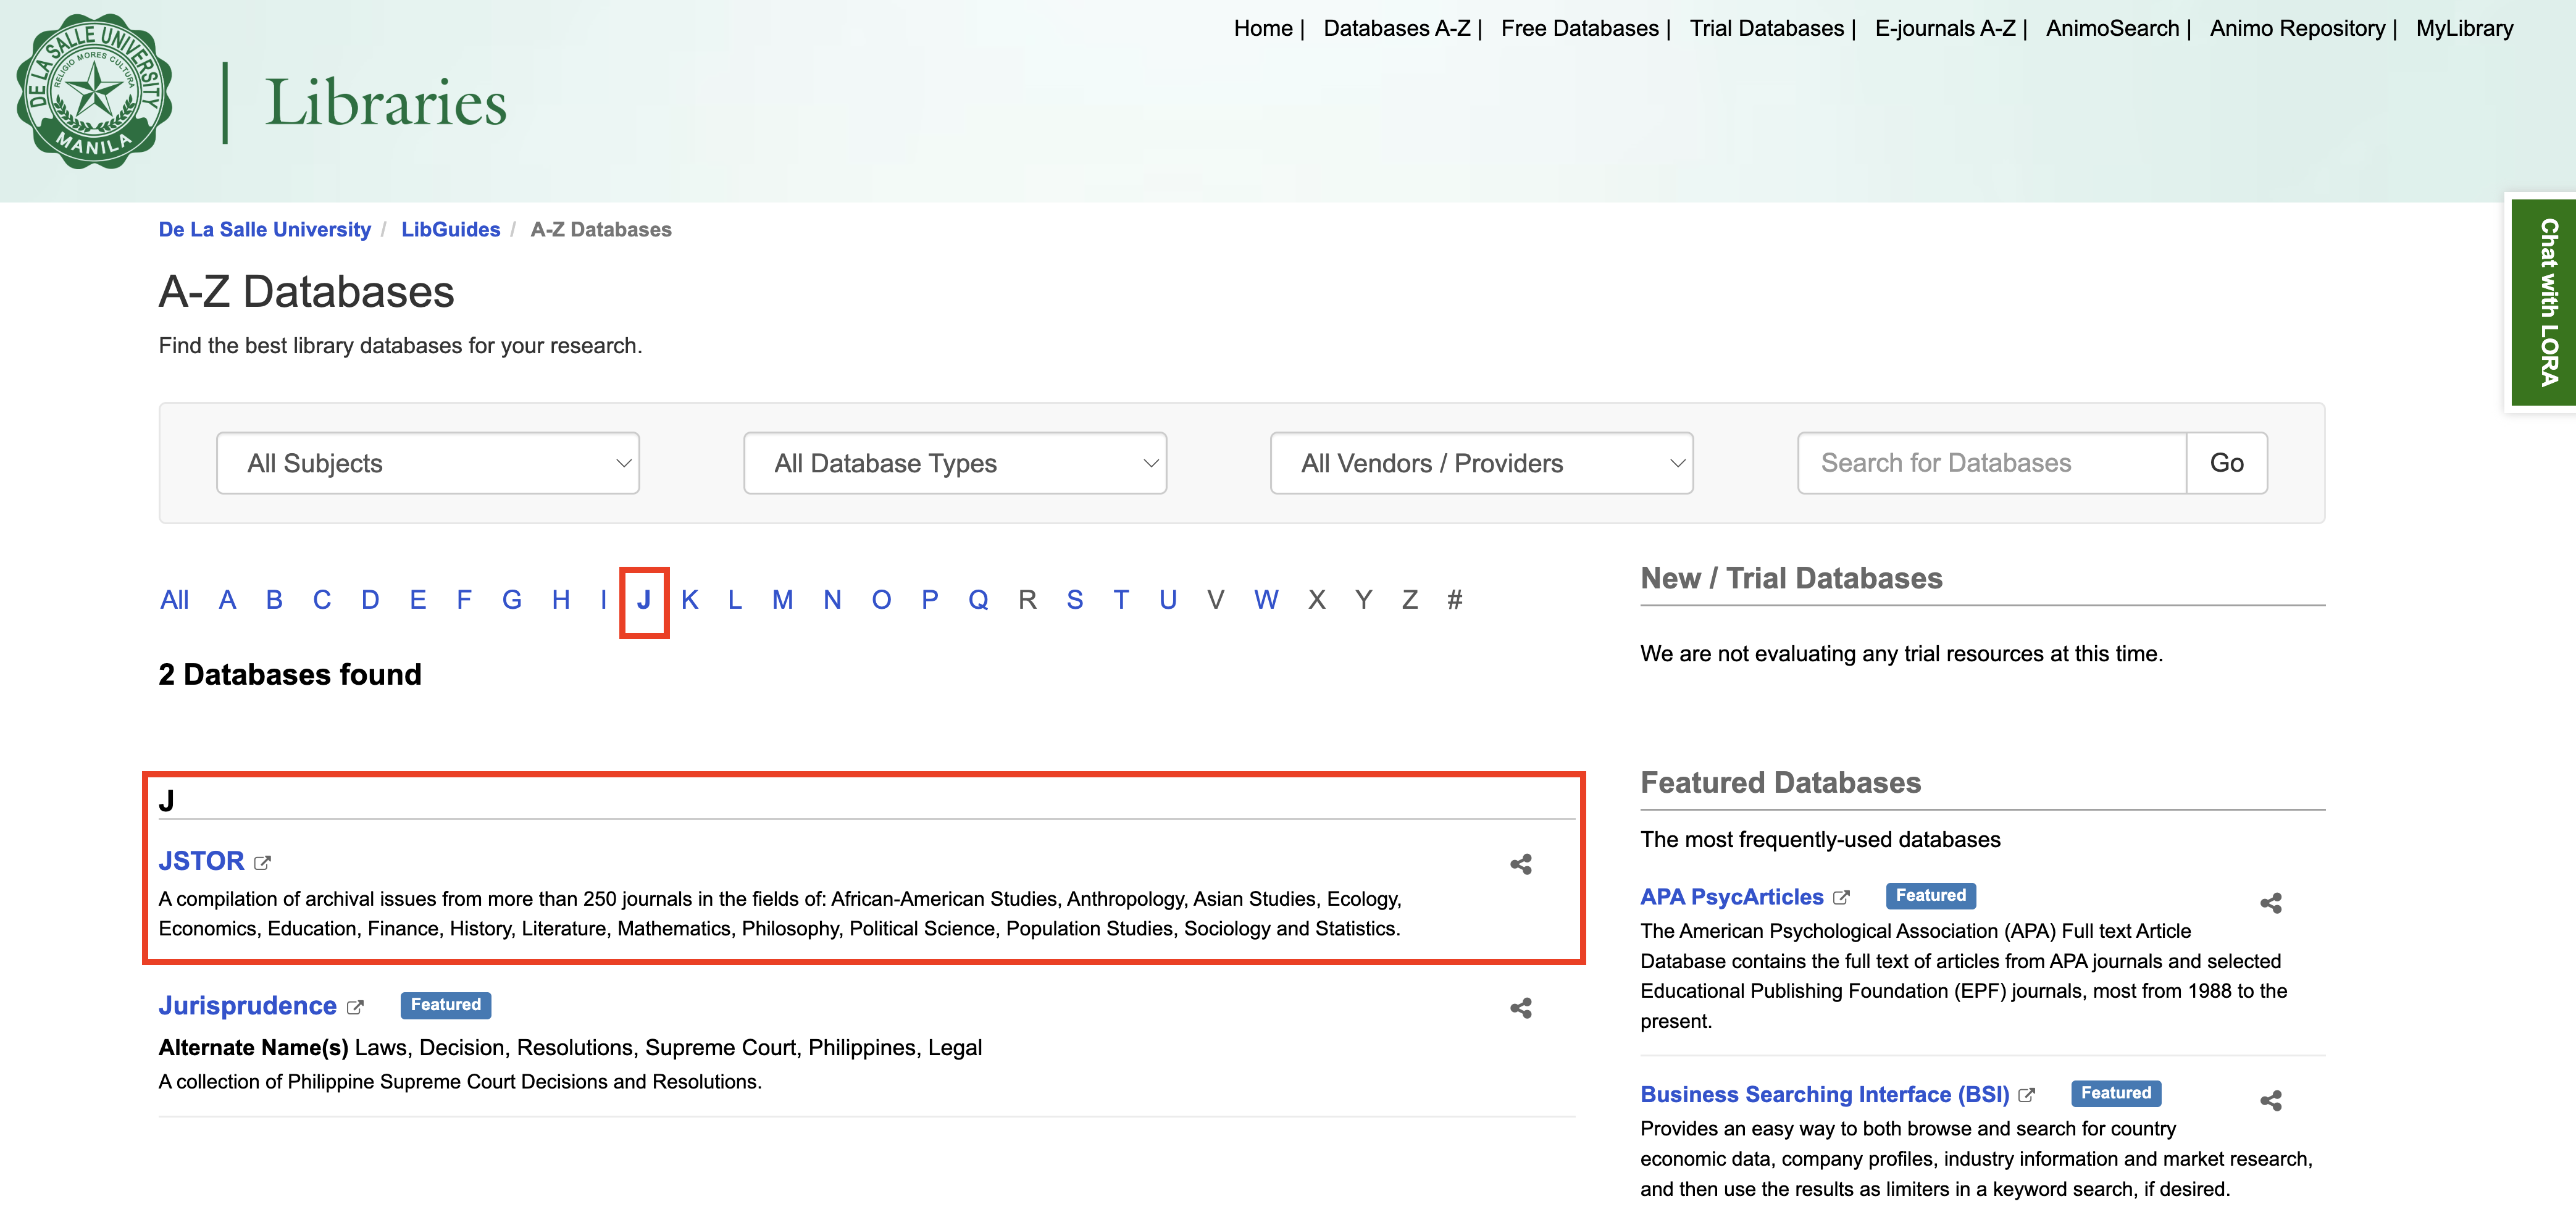Filter databases by letter I
The width and height of the screenshot is (2576, 1212).
603,600
